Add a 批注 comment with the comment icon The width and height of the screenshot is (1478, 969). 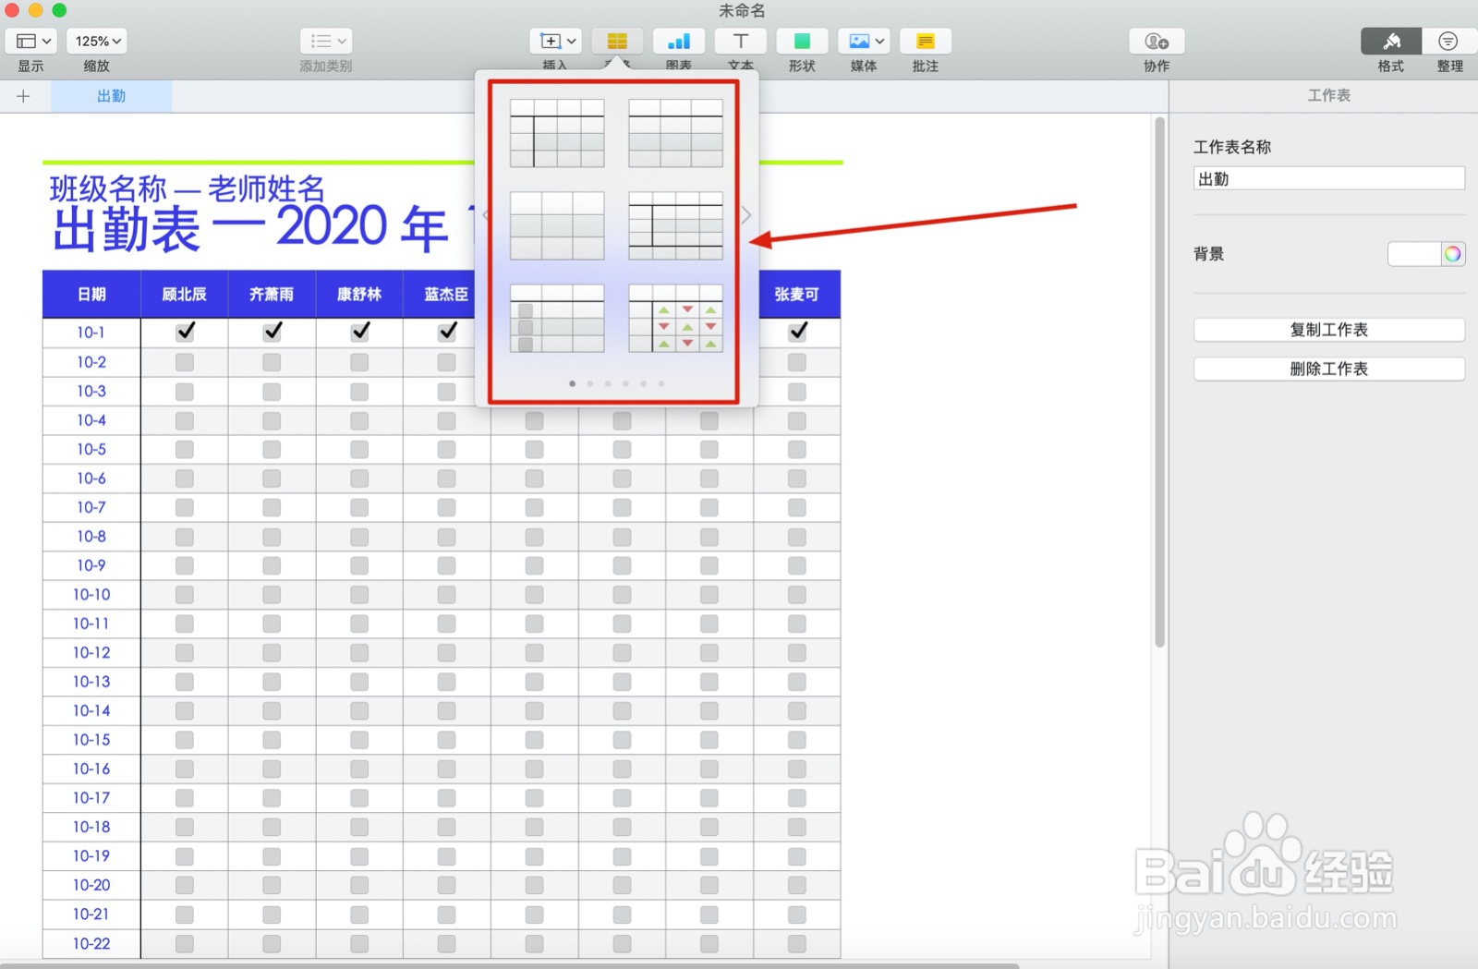pos(925,41)
